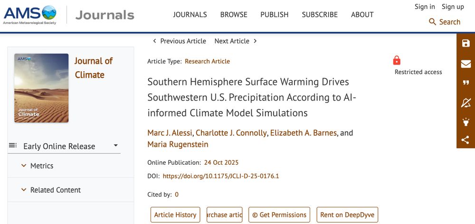Click the flashlight highlight icon
The height and width of the screenshot is (224, 475).
pyautogui.click(x=465, y=121)
